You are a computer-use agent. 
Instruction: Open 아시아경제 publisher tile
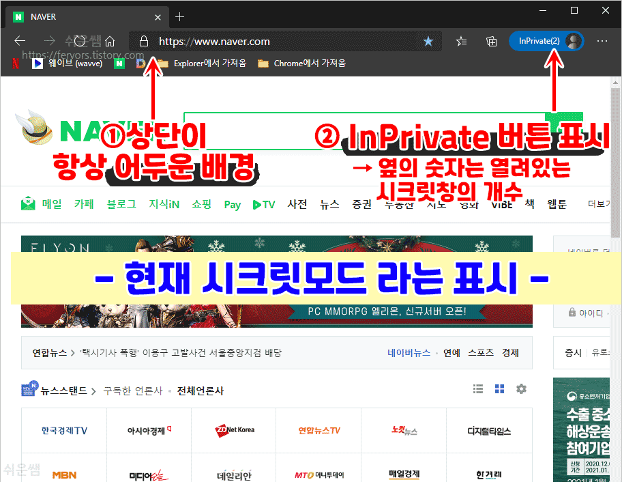(149, 430)
